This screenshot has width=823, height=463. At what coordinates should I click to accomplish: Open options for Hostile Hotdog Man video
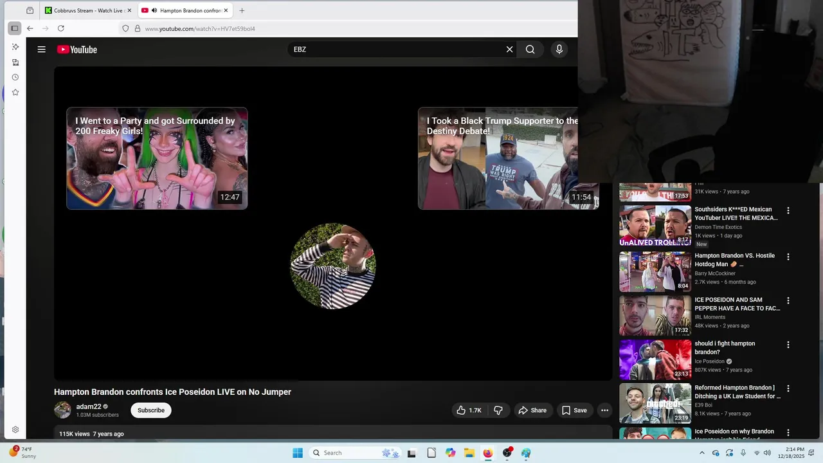788,257
